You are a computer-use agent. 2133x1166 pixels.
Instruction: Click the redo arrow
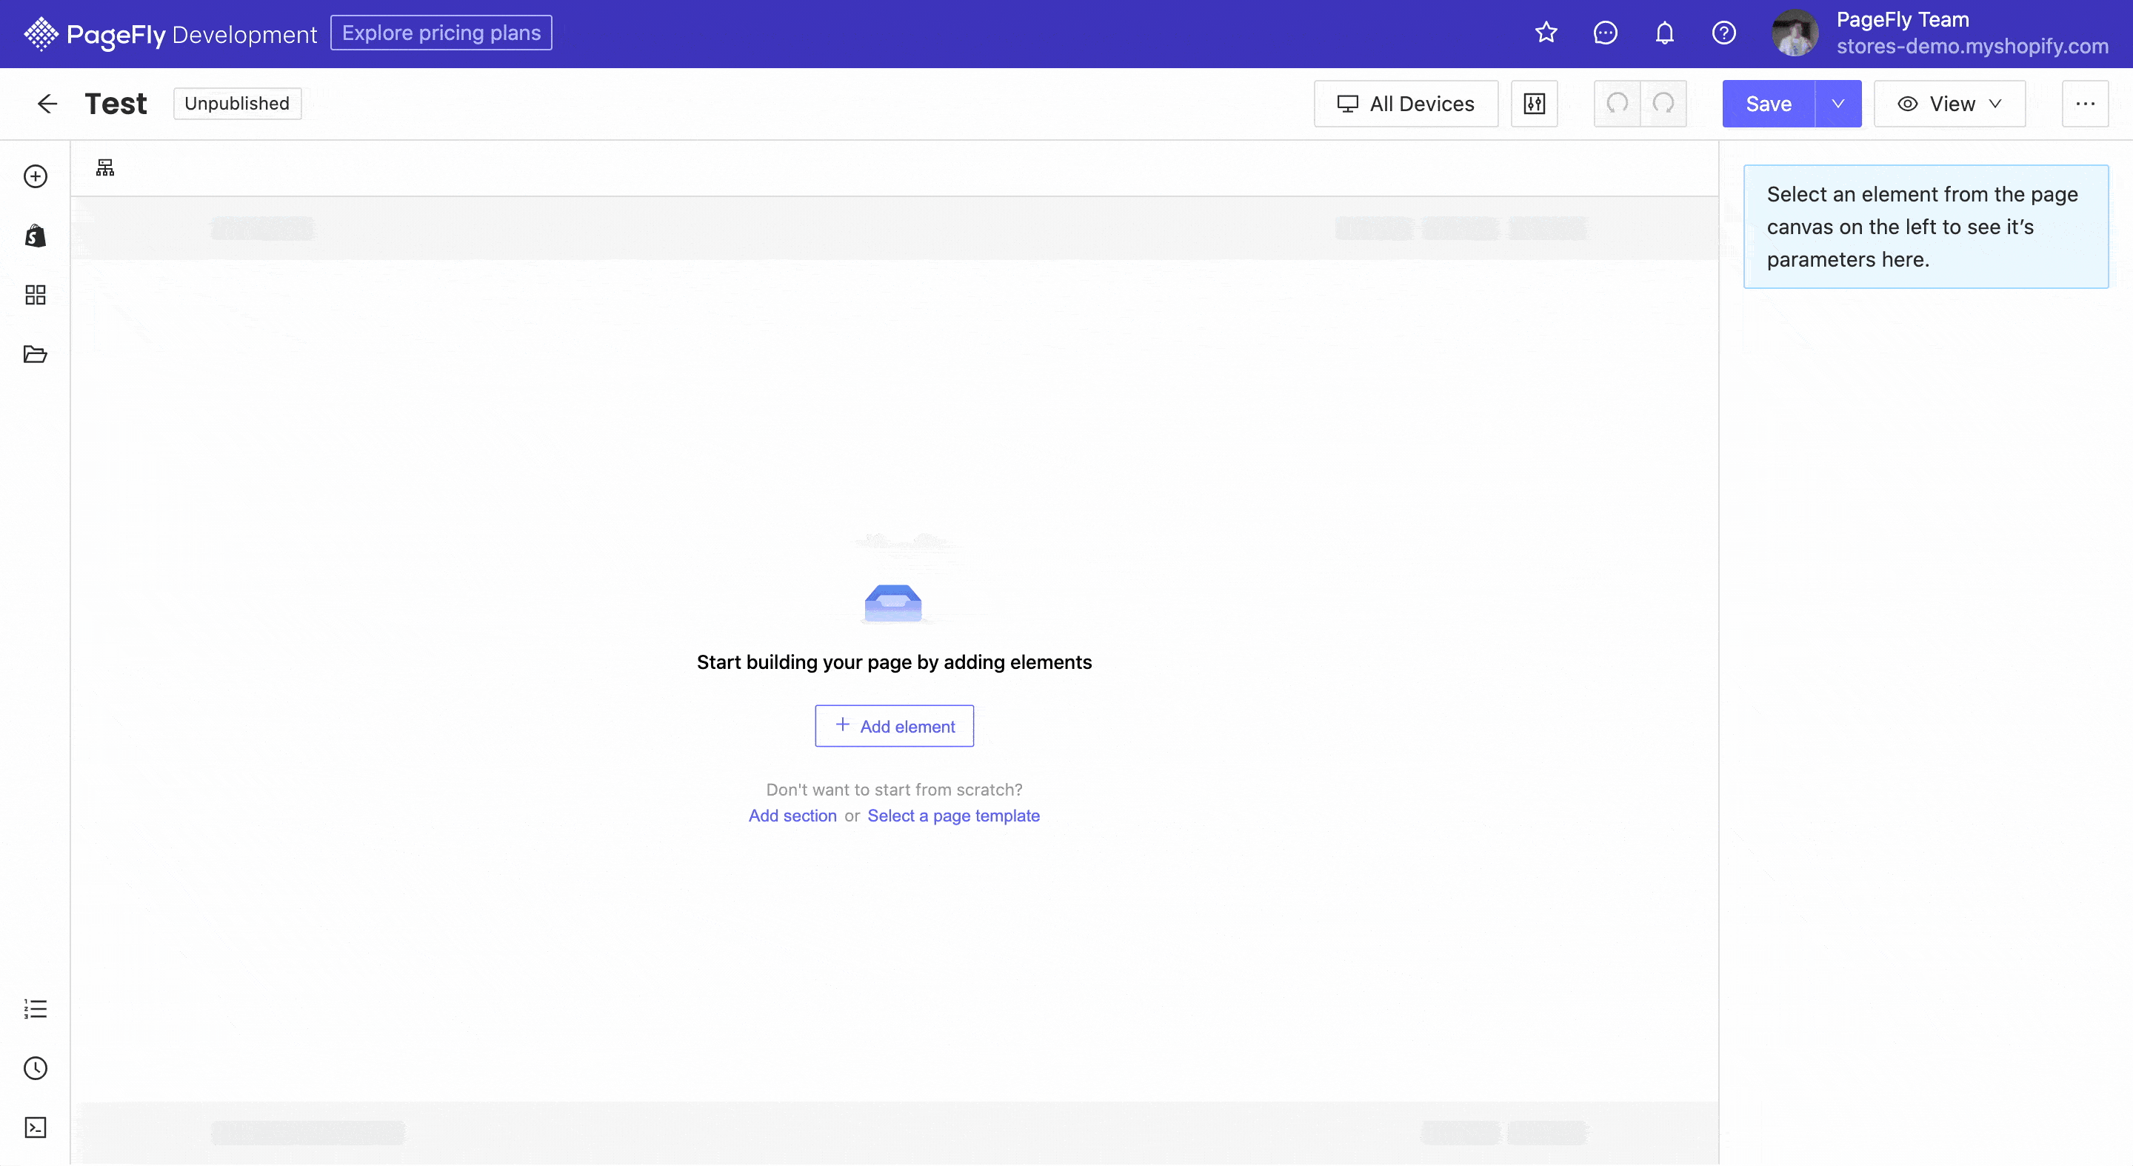click(1663, 104)
